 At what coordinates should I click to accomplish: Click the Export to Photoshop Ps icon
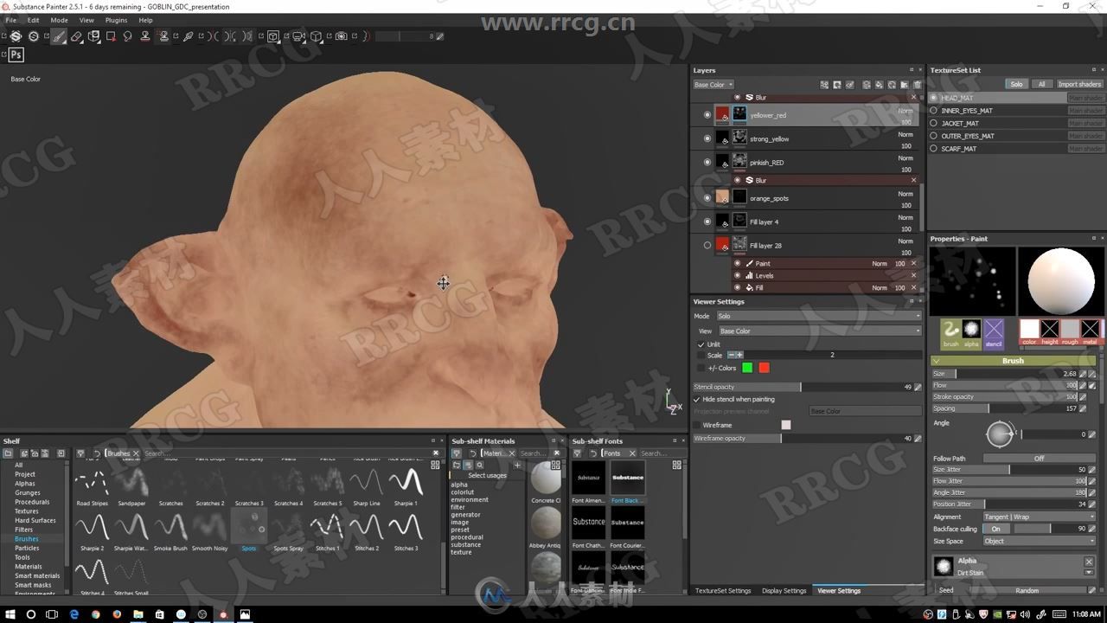pyautogui.click(x=16, y=55)
